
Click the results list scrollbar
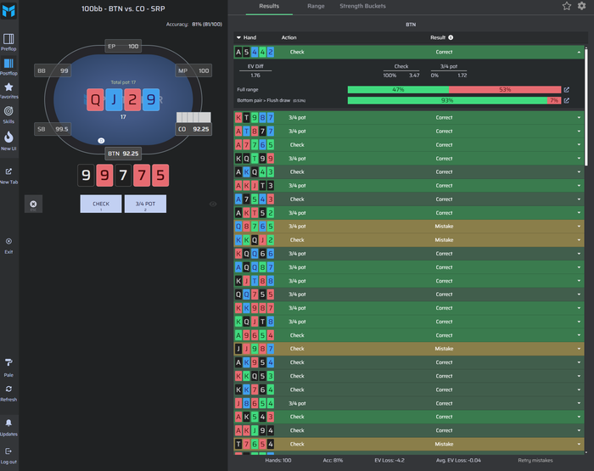pos(586,107)
